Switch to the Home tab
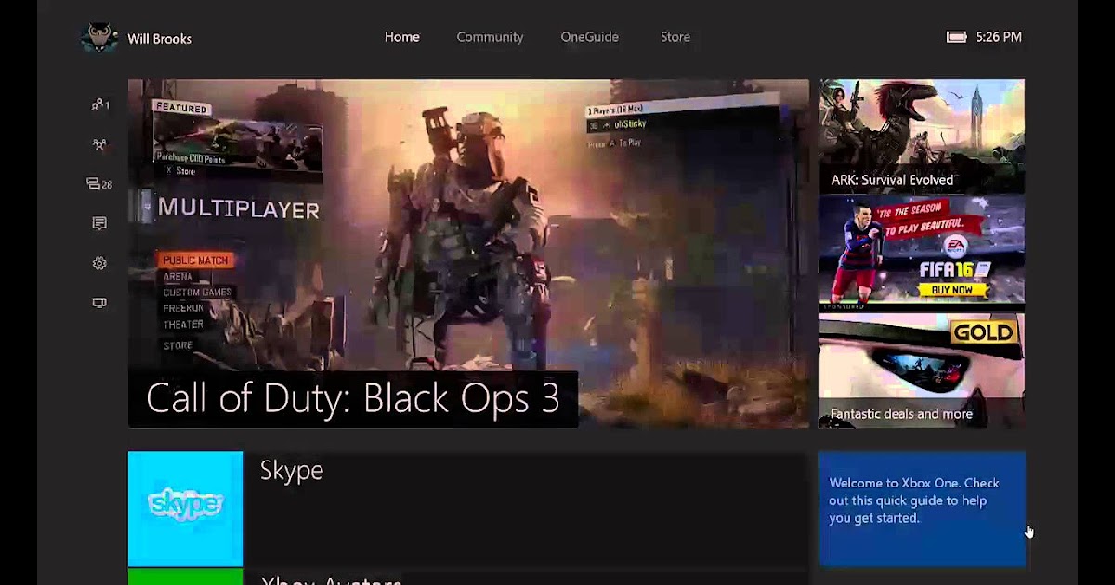Image resolution: width=1115 pixels, height=585 pixels. pyautogui.click(x=402, y=37)
